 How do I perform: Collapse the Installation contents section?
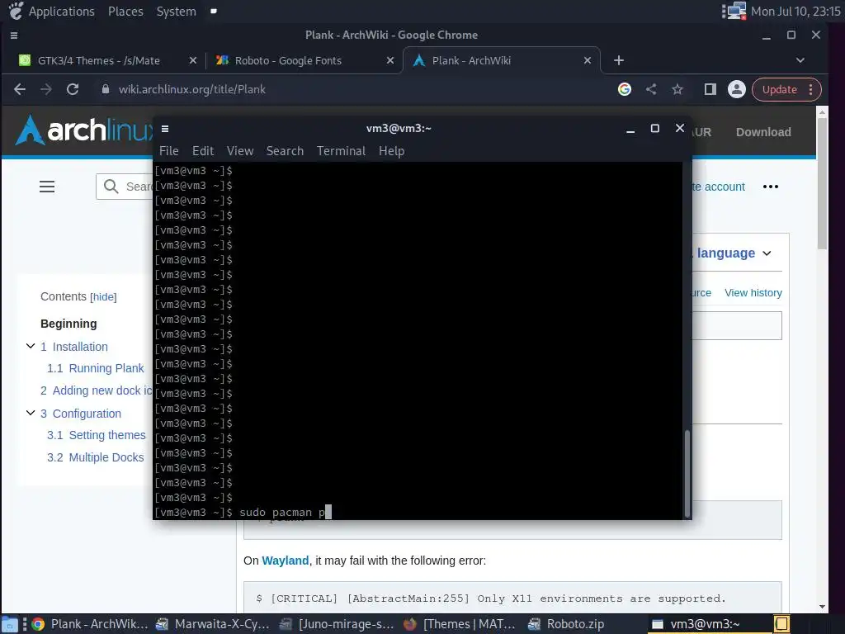31,346
